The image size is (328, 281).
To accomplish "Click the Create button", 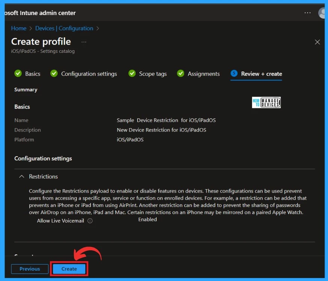I will click(69, 269).
